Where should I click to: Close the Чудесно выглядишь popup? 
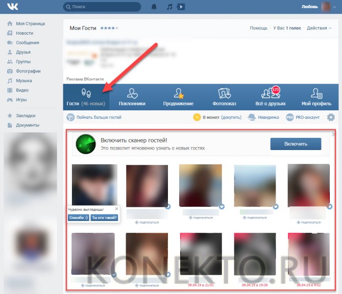pos(116,209)
